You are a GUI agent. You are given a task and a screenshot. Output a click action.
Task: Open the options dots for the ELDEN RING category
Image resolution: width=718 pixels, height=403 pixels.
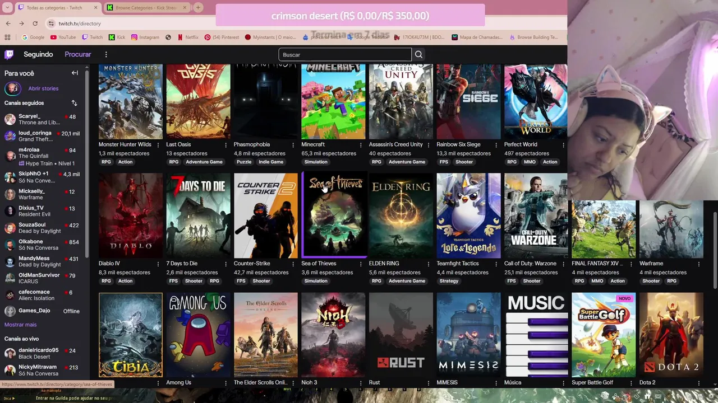428,264
